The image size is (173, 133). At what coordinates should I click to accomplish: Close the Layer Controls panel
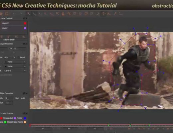coord(26,18)
